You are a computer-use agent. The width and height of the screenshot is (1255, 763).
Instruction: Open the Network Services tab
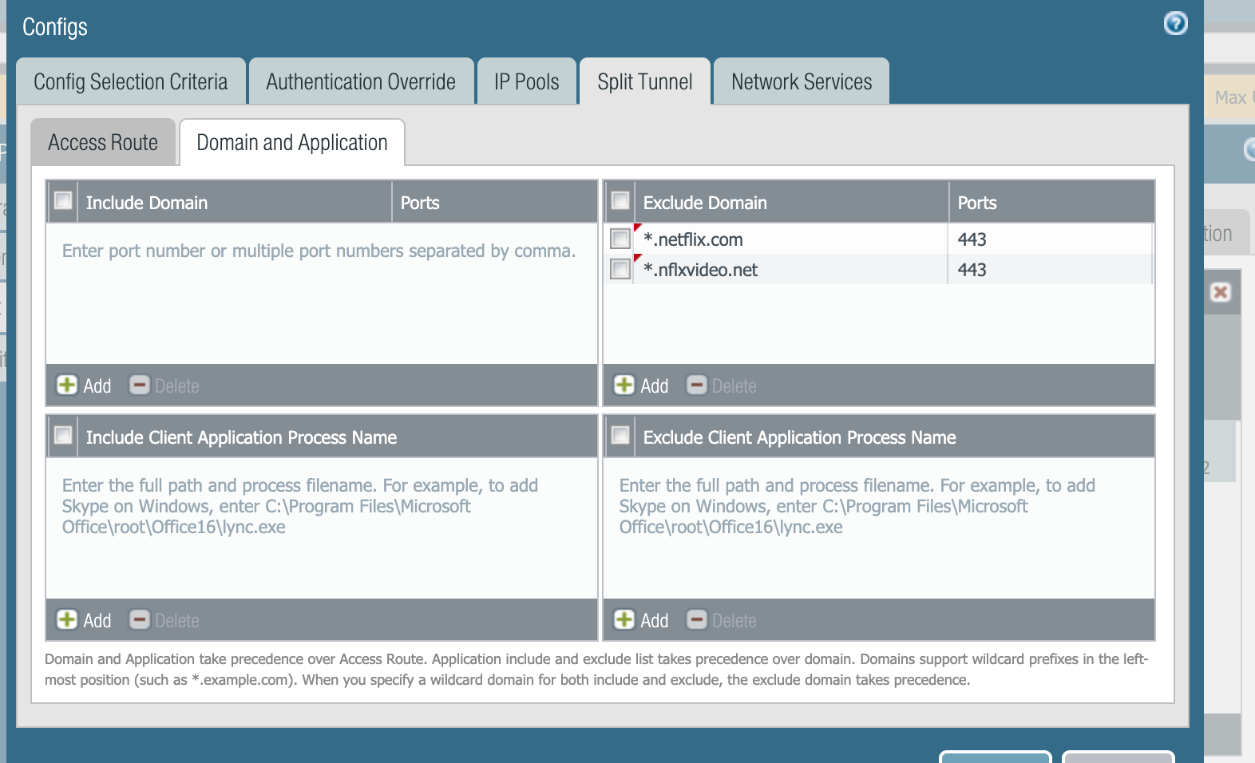click(x=801, y=82)
